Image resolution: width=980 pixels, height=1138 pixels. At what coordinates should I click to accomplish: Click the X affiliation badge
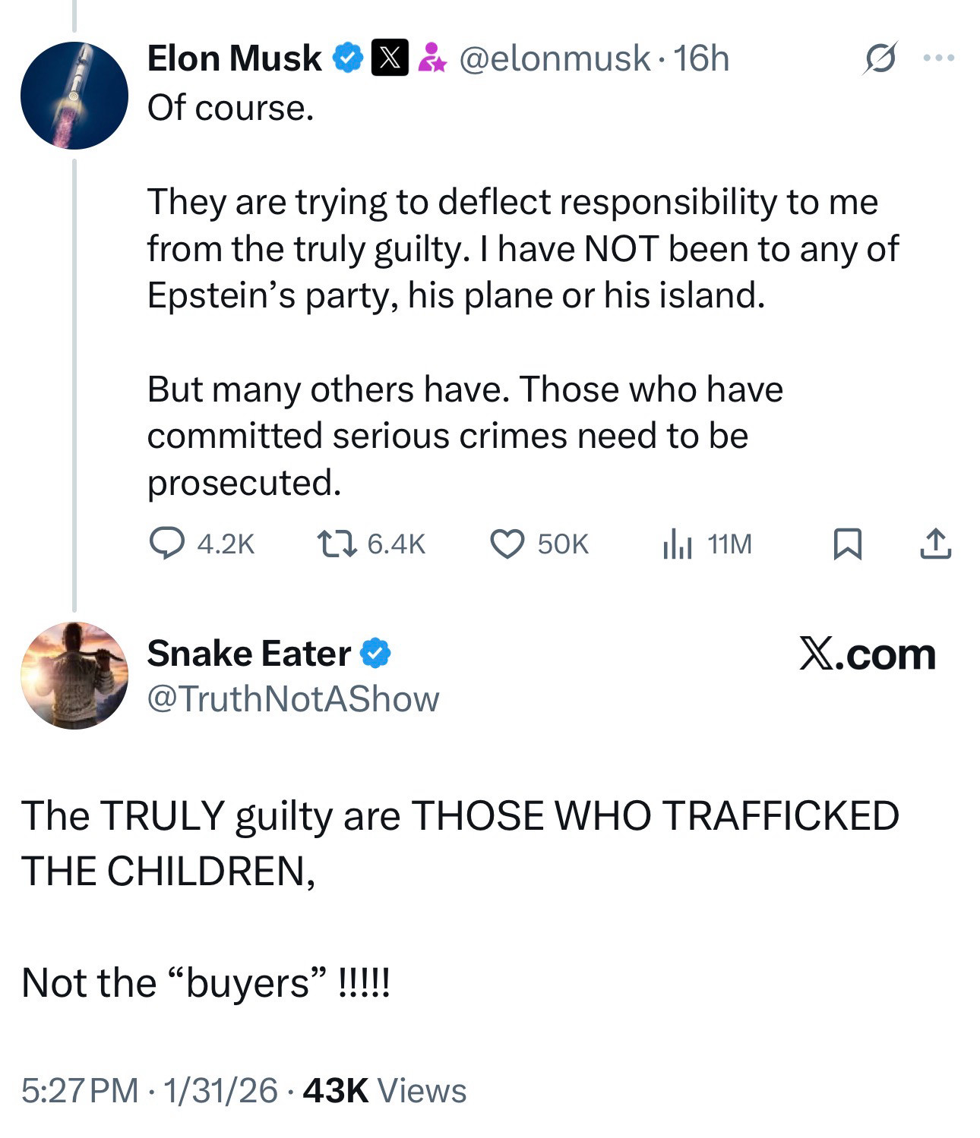point(390,58)
